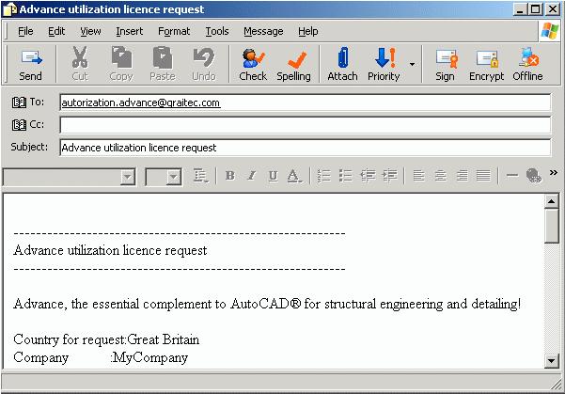Screen dimensions: 565x394
Task: Open address book next to To:
Action: (x=19, y=102)
